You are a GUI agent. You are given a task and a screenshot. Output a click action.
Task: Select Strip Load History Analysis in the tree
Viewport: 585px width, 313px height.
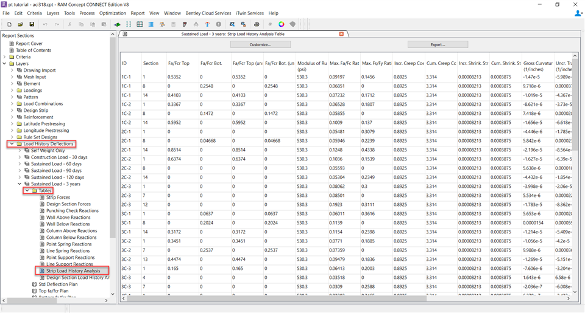point(73,271)
